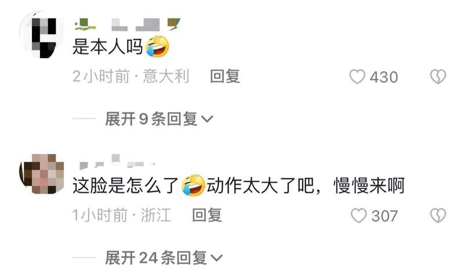Tap the 307 like count

385,216
